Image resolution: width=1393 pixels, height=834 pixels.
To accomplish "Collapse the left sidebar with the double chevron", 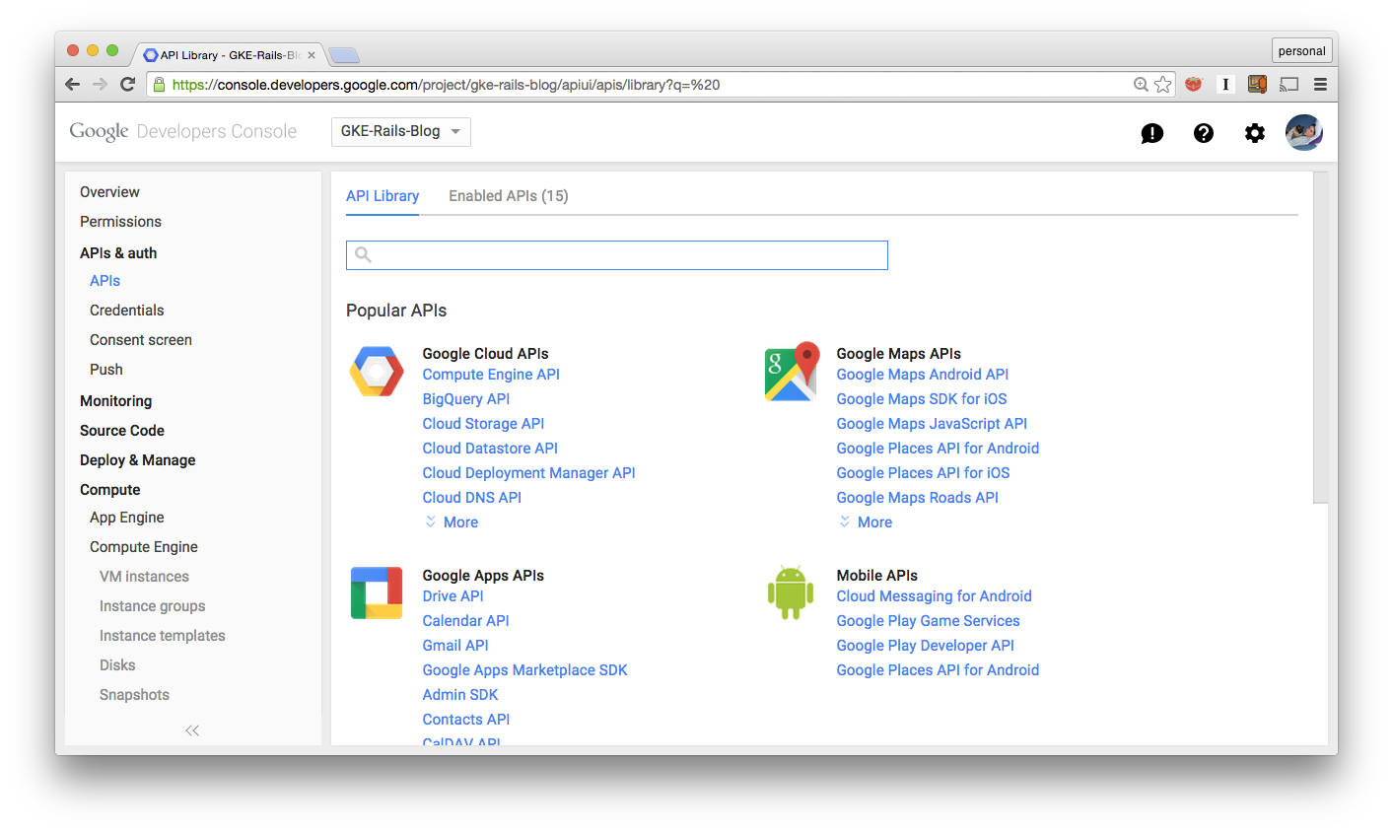I will [191, 730].
